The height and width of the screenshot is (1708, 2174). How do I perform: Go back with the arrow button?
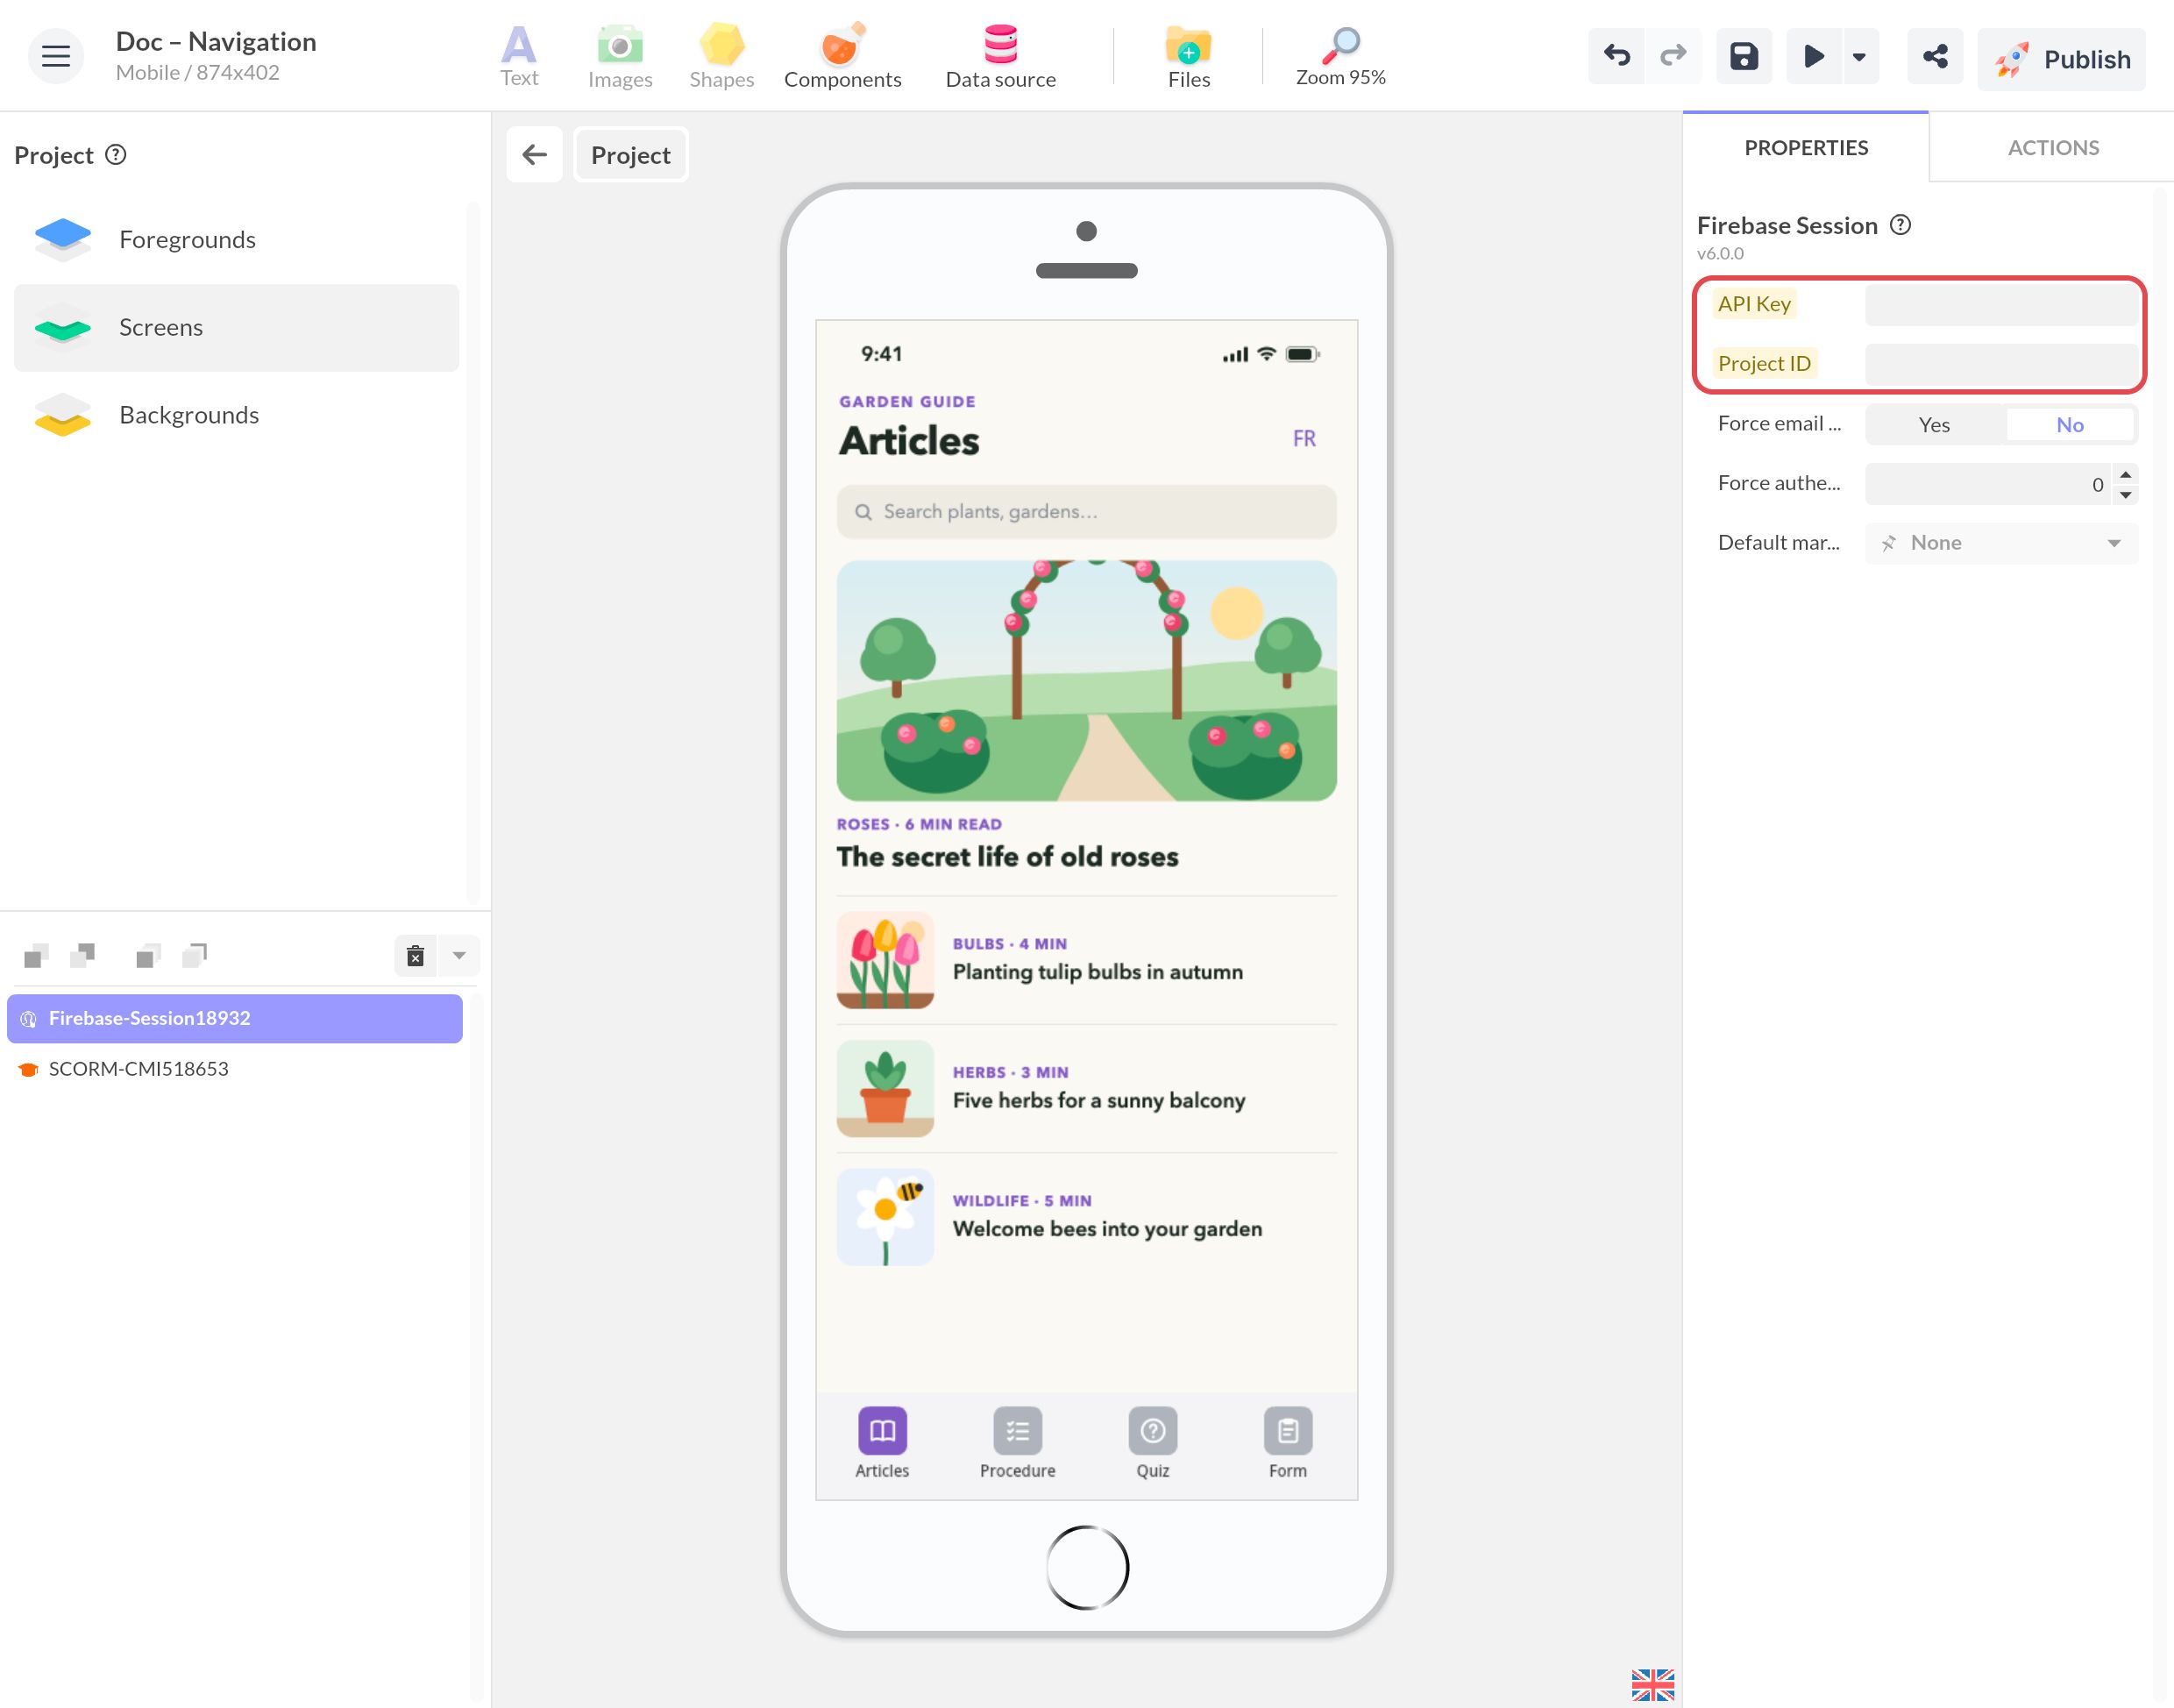(x=535, y=154)
